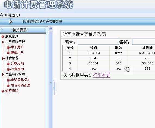Click the 姓名 column header

tap(118, 47)
